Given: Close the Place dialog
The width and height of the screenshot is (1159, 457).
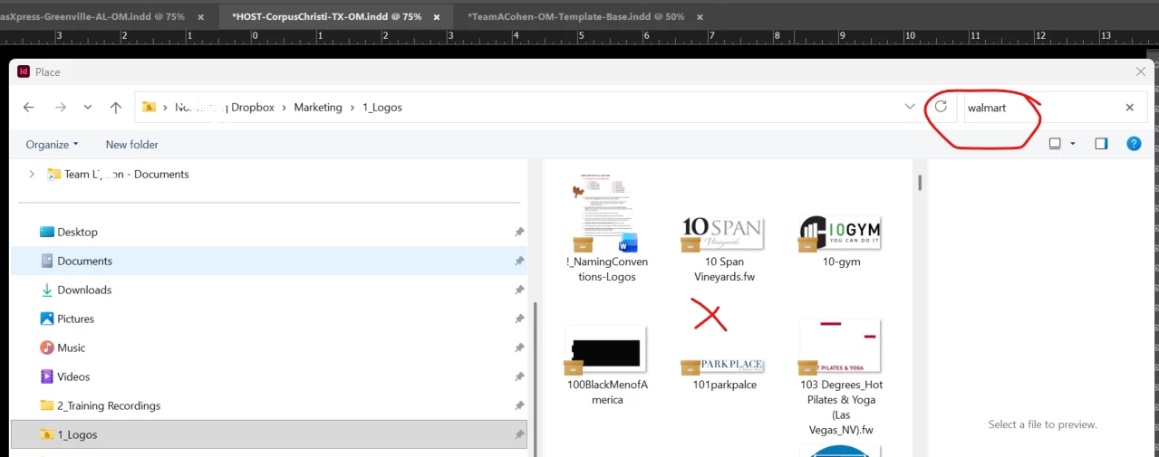Looking at the screenshot, I should click(1141, 71).
